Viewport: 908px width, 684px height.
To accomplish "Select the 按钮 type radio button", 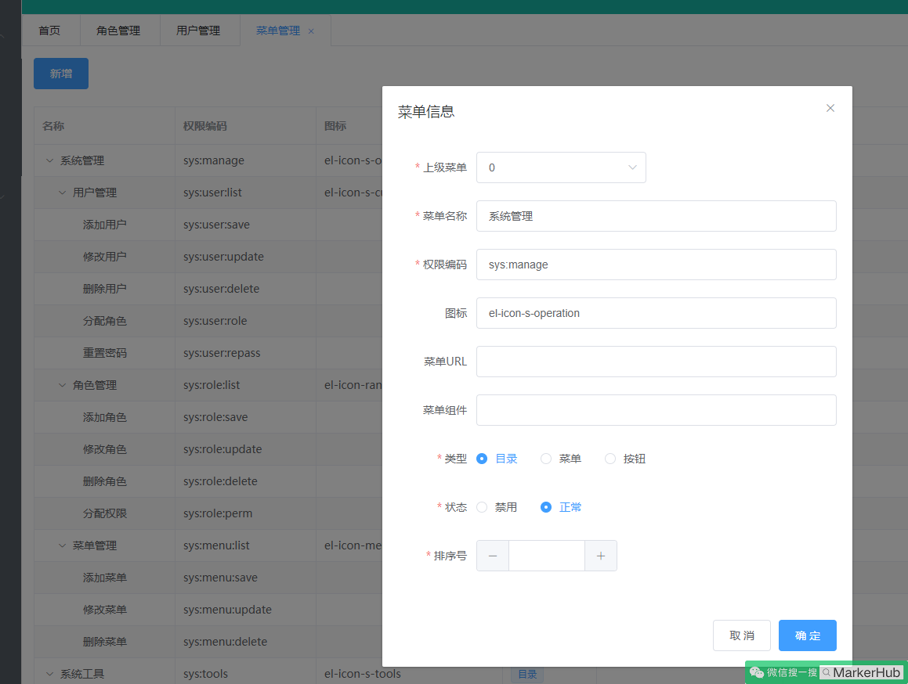I will click(610, 459).
